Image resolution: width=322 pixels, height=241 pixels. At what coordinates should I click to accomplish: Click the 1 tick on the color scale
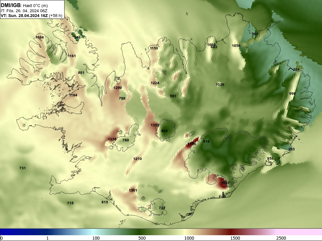click(x=47, y=238)
